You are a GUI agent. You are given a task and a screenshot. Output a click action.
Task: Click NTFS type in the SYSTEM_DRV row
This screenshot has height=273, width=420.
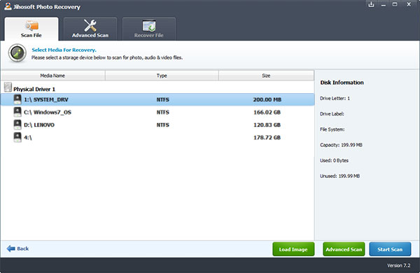tap(163, 99)
